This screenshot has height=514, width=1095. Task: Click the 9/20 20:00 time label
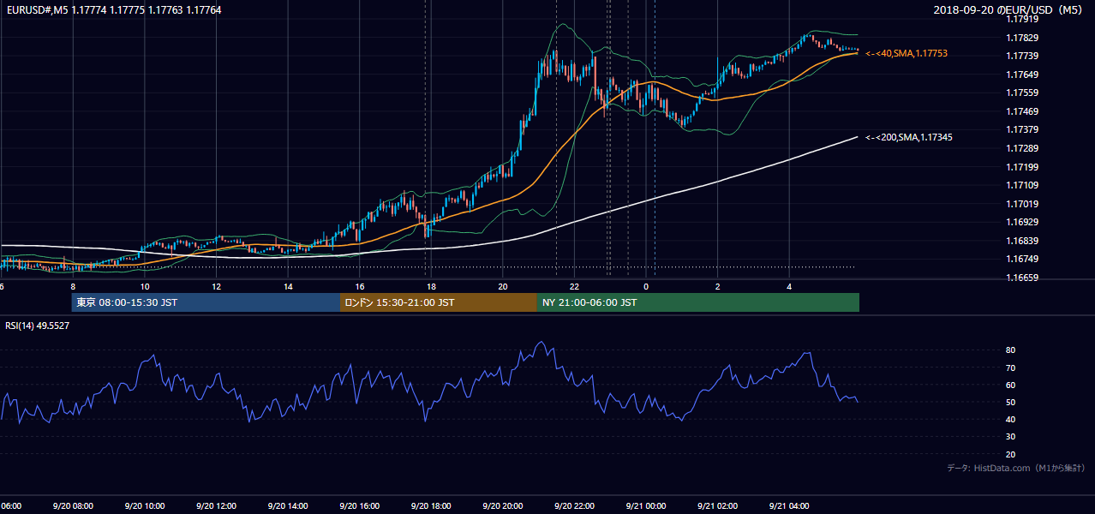click(x=502, y=506)
